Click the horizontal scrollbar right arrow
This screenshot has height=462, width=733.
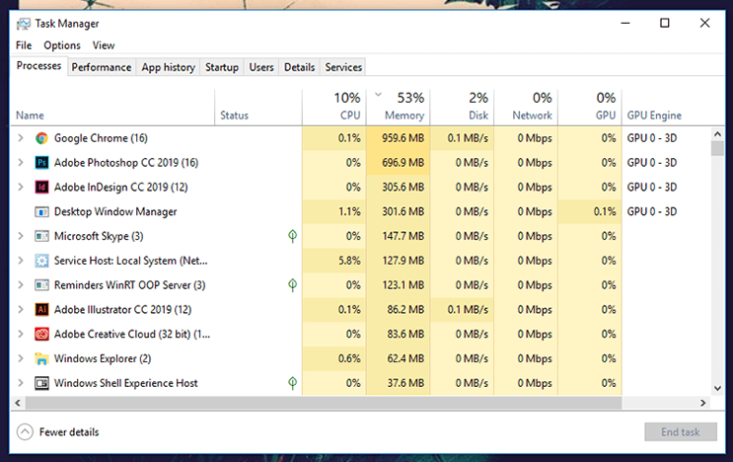(703, 403)
